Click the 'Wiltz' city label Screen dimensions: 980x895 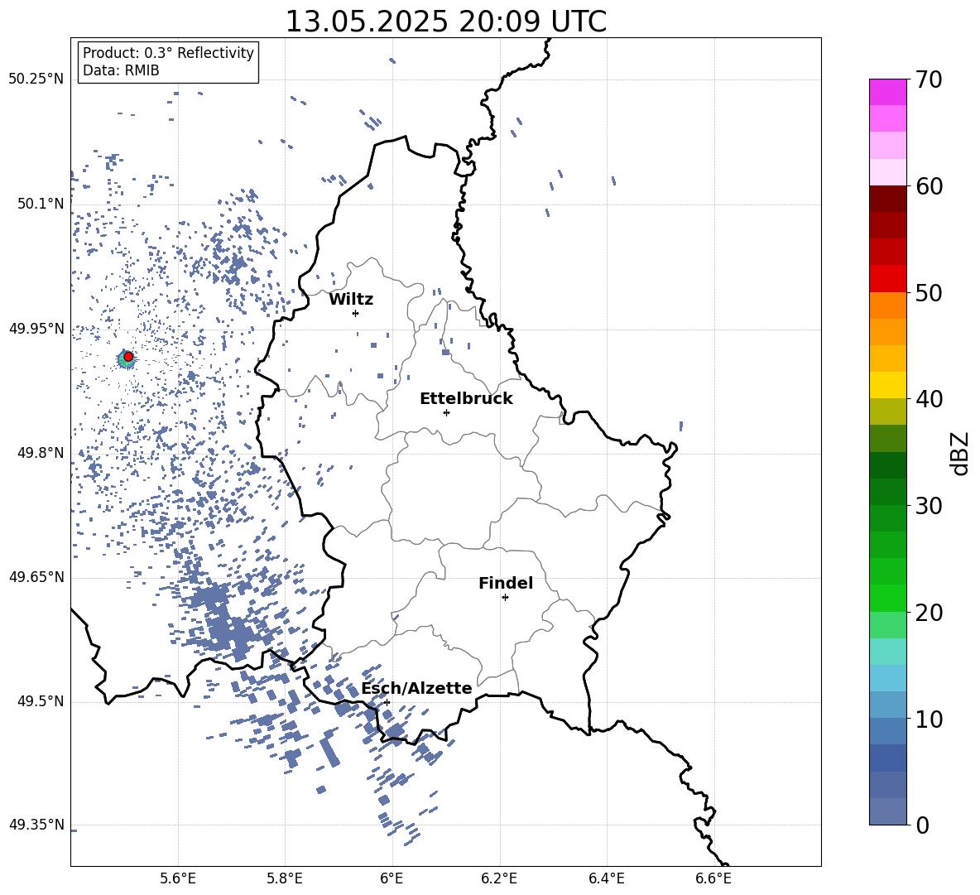tap(351, 300)
